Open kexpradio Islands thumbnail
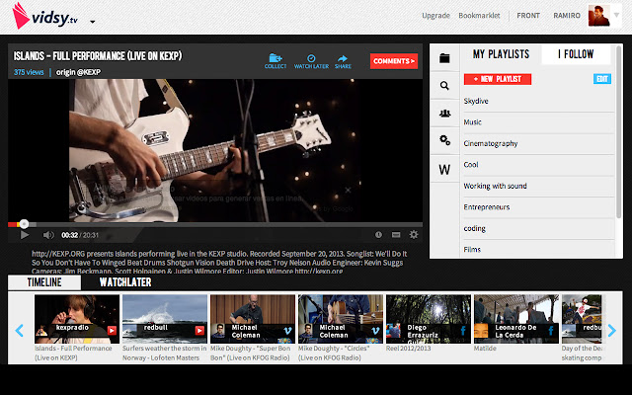Image resolution: width=632 pixels, height=395 pixels. [x=77, y=319]
